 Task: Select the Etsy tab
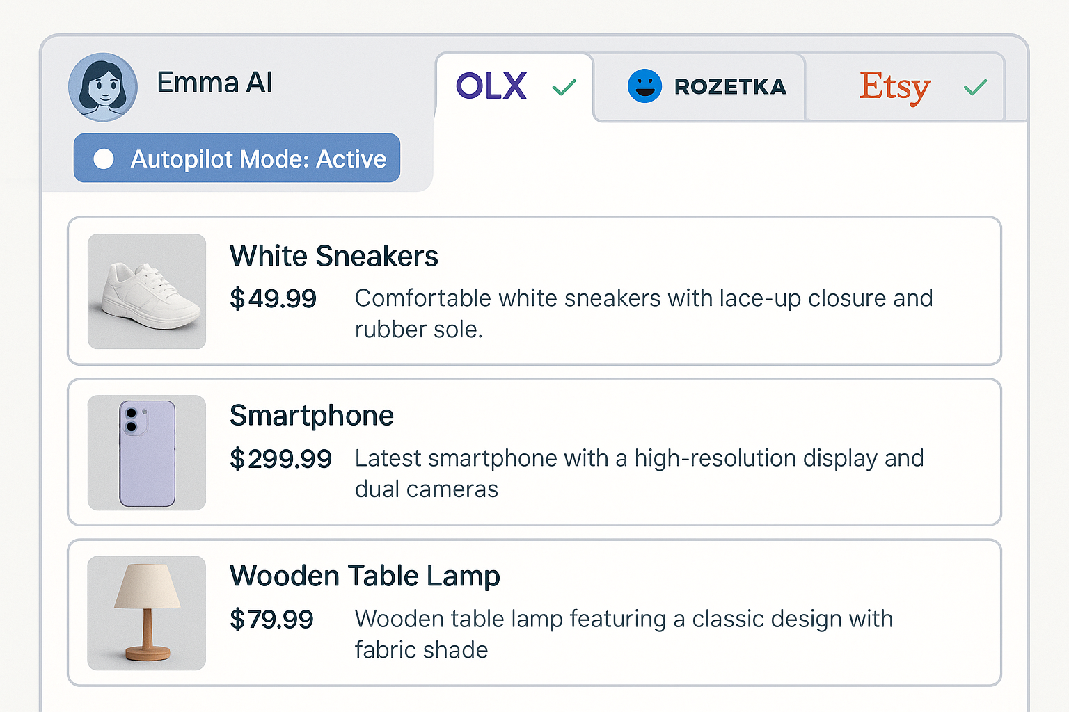[x=894, y=88]
